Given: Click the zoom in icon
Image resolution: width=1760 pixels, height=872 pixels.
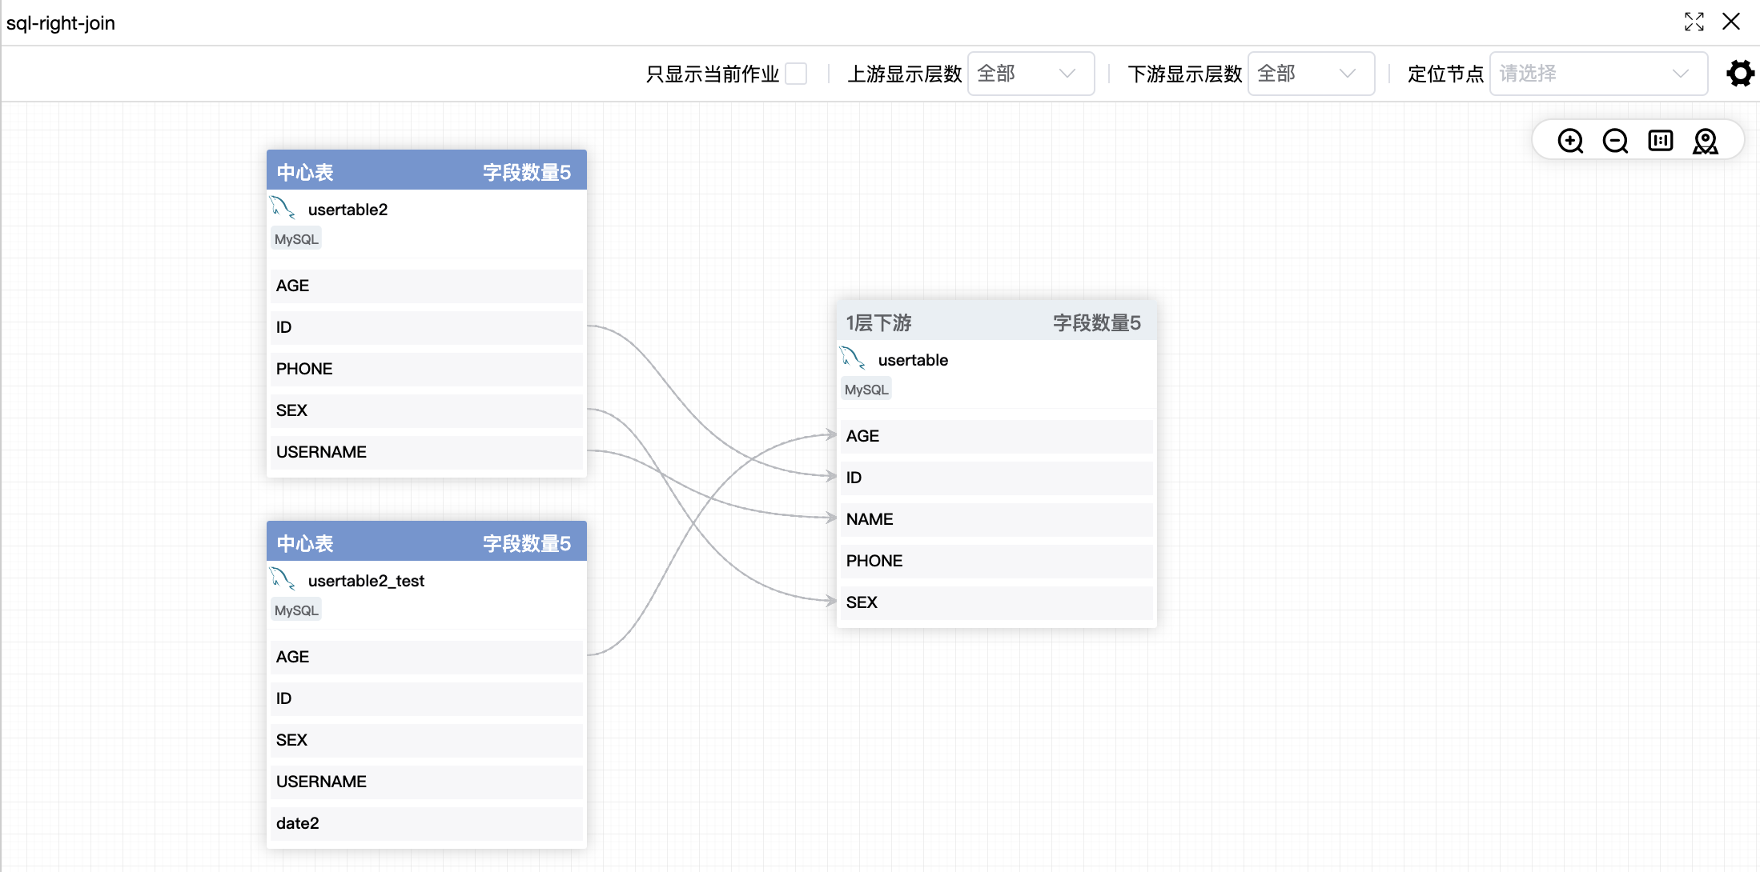Looking at the screenshot, I should (x=1571, y=142).
